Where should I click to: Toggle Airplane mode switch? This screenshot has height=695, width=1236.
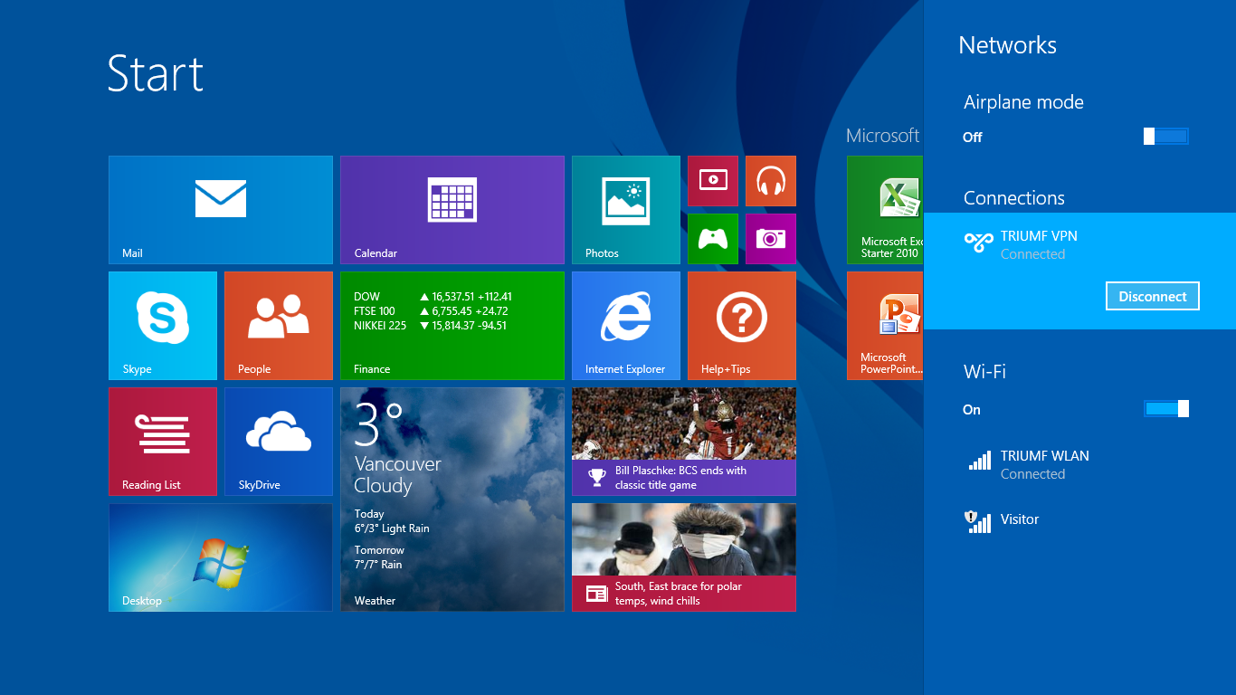1165,137
